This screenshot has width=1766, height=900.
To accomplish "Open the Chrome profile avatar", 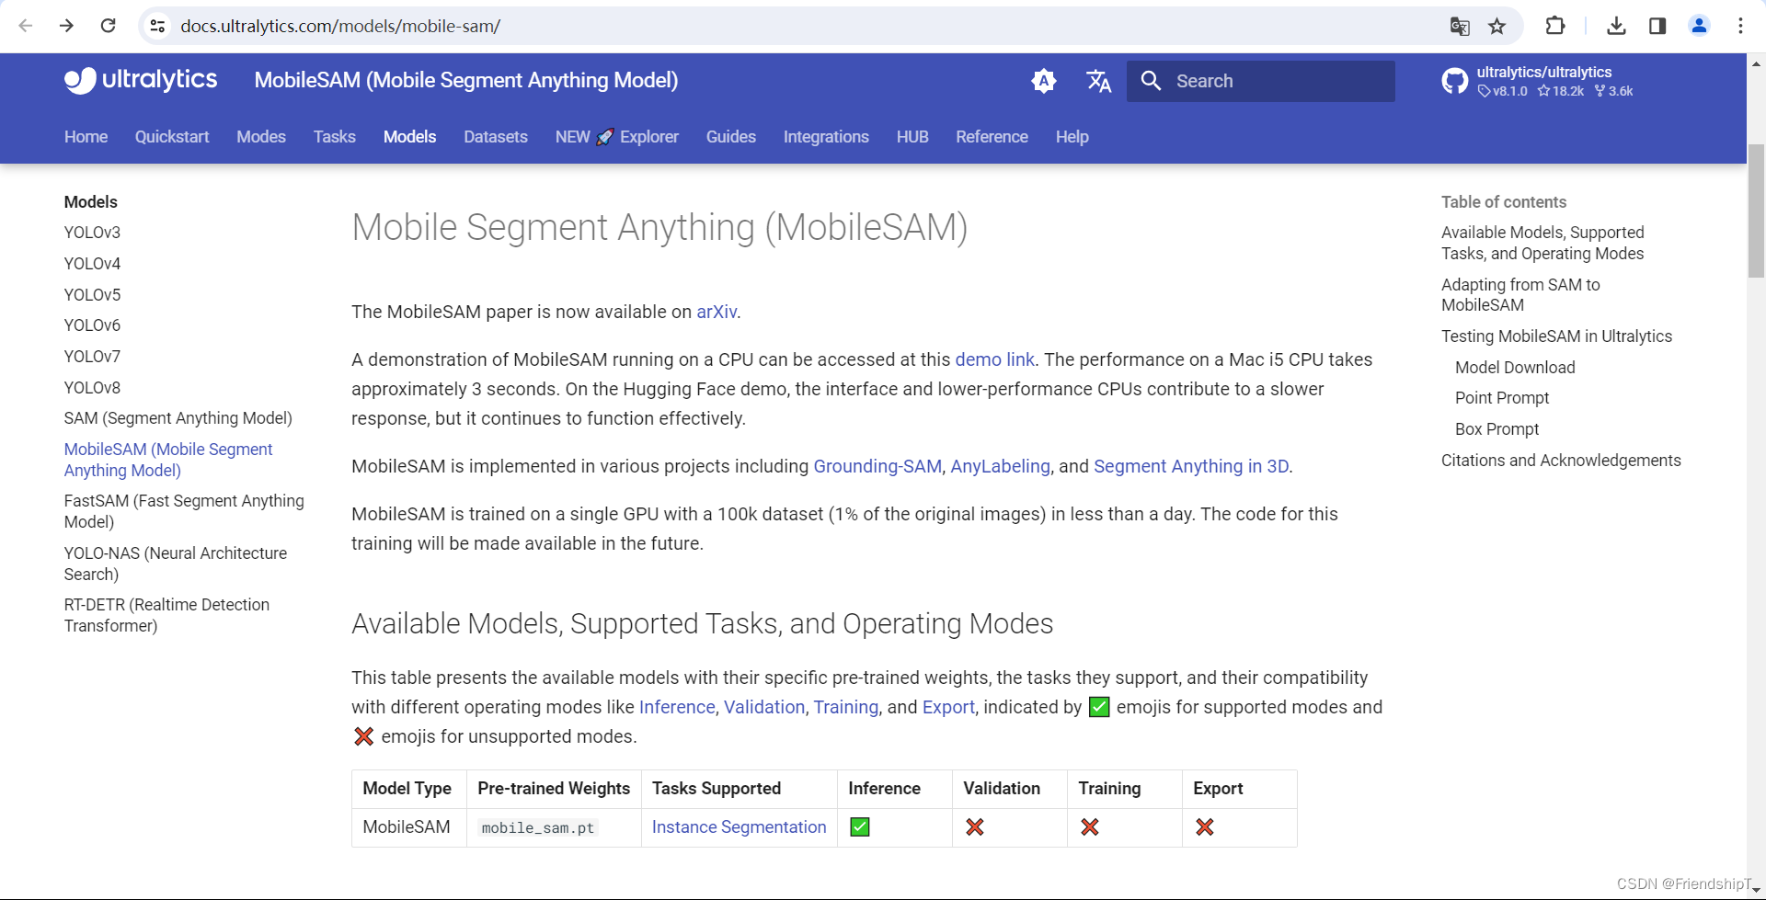I will (x=1700, y=26).
